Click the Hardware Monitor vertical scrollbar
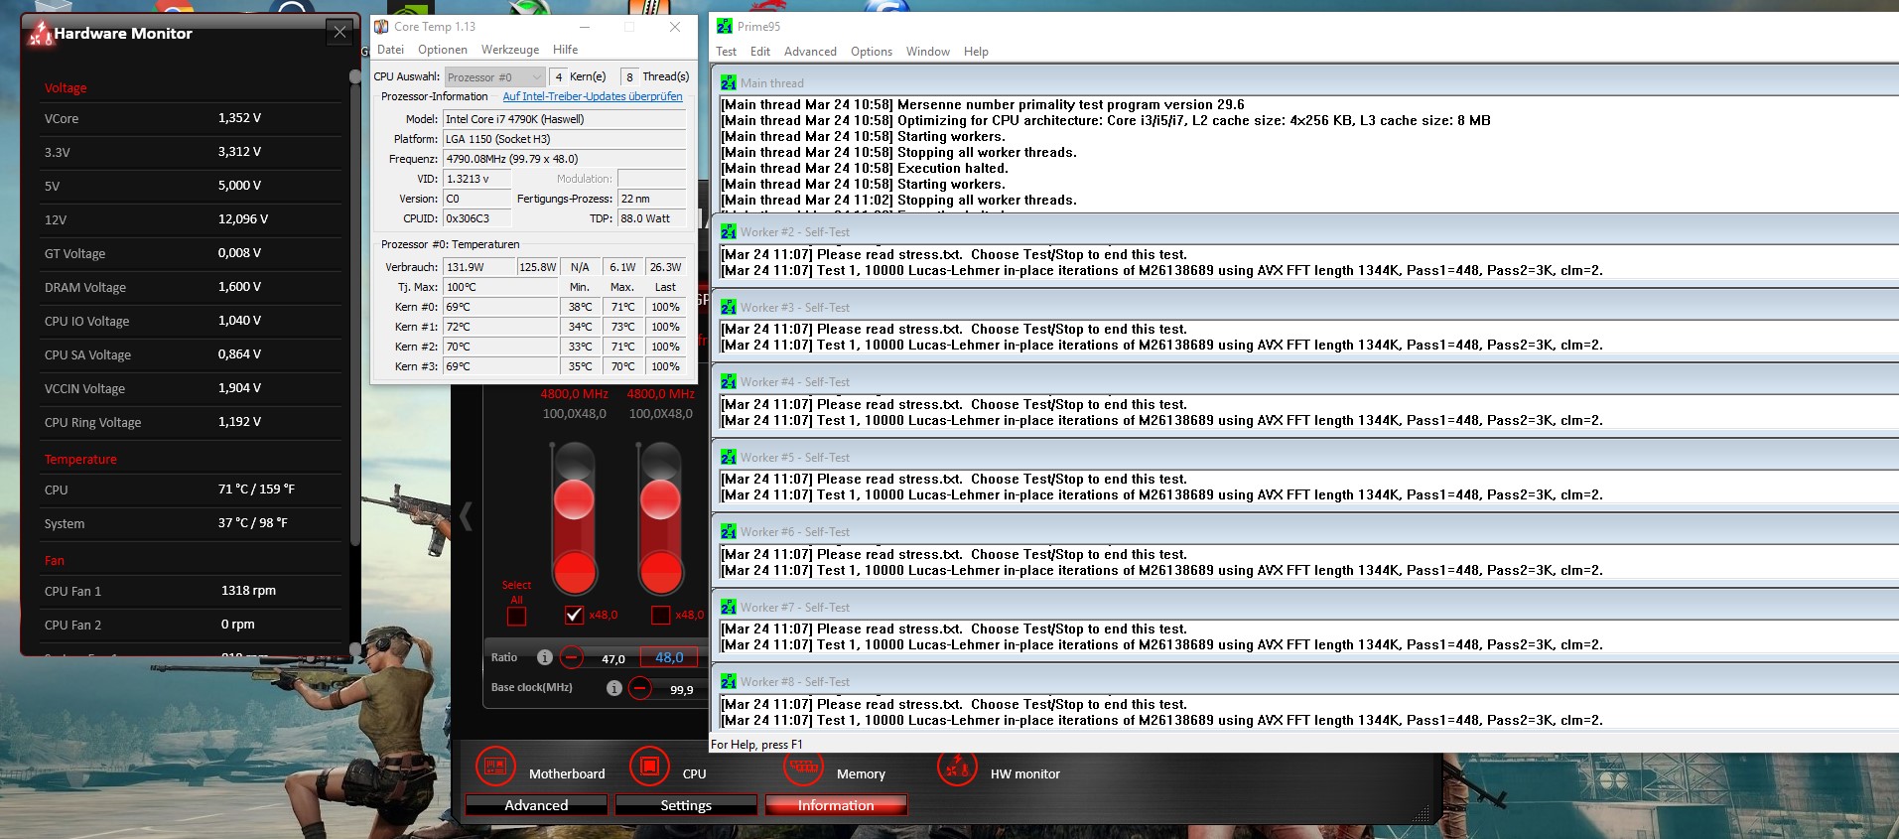This screenshot has width=1899, height=839. coord(355,362)
